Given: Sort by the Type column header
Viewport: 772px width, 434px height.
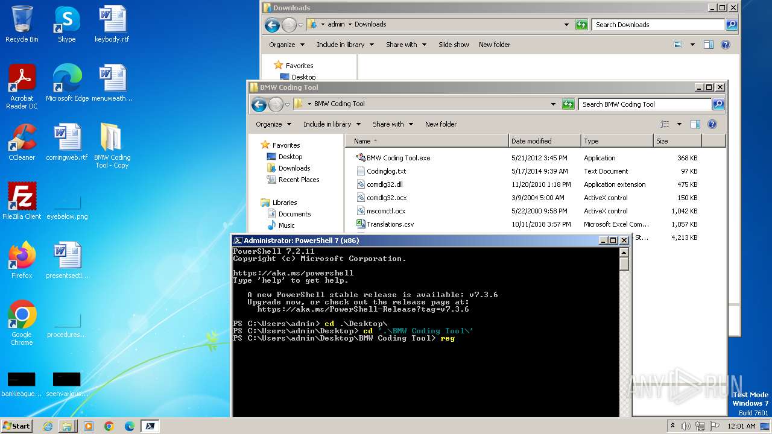Looking at the screenshot, I should (617, 141).
